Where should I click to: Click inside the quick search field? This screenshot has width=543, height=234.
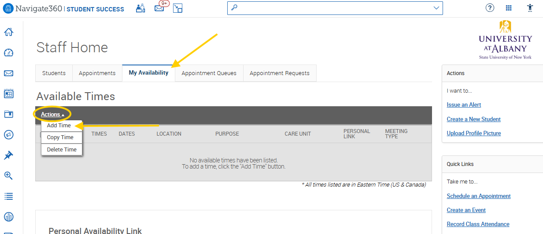330,8
